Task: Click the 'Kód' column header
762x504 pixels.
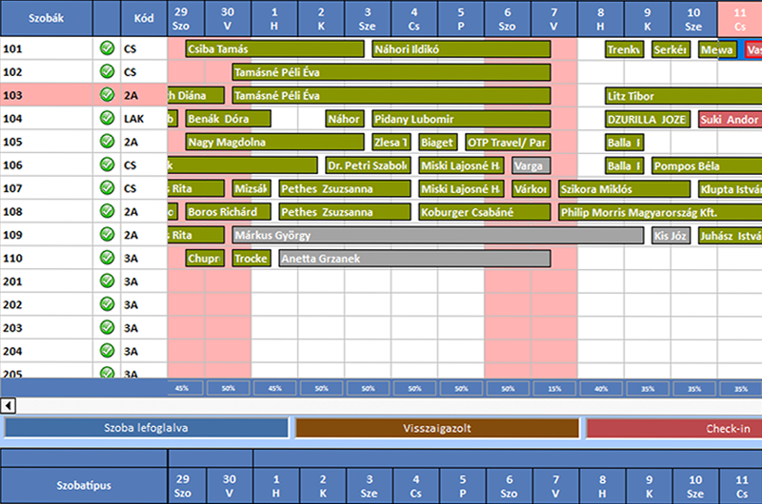Action: click(x=144, y=18)
